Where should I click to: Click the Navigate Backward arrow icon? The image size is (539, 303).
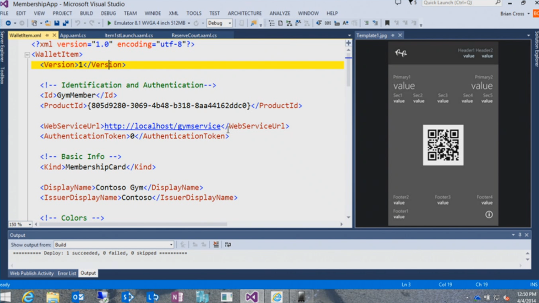click(x=8, y=23)
